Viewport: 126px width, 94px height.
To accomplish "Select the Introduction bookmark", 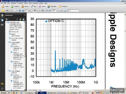I will point(15,32).
